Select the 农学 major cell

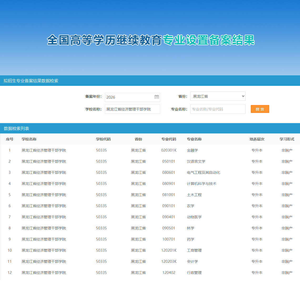coord(190,206)
